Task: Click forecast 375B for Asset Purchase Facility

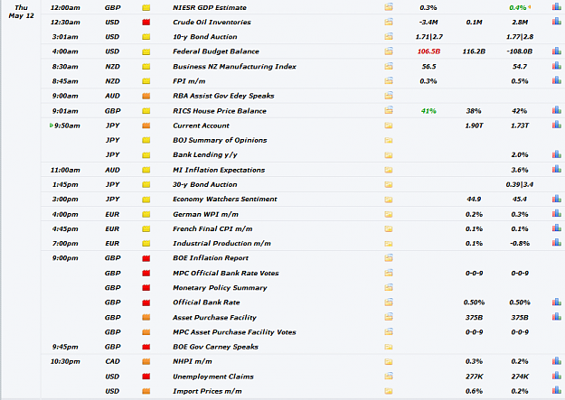Action: (x=474, y=318)
